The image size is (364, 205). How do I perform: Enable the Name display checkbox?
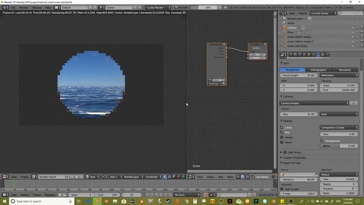pos(282,142)
